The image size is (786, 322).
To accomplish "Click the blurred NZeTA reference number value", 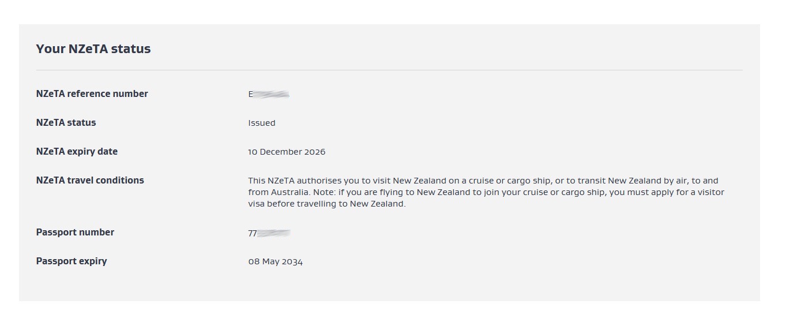I will [269, 94].
